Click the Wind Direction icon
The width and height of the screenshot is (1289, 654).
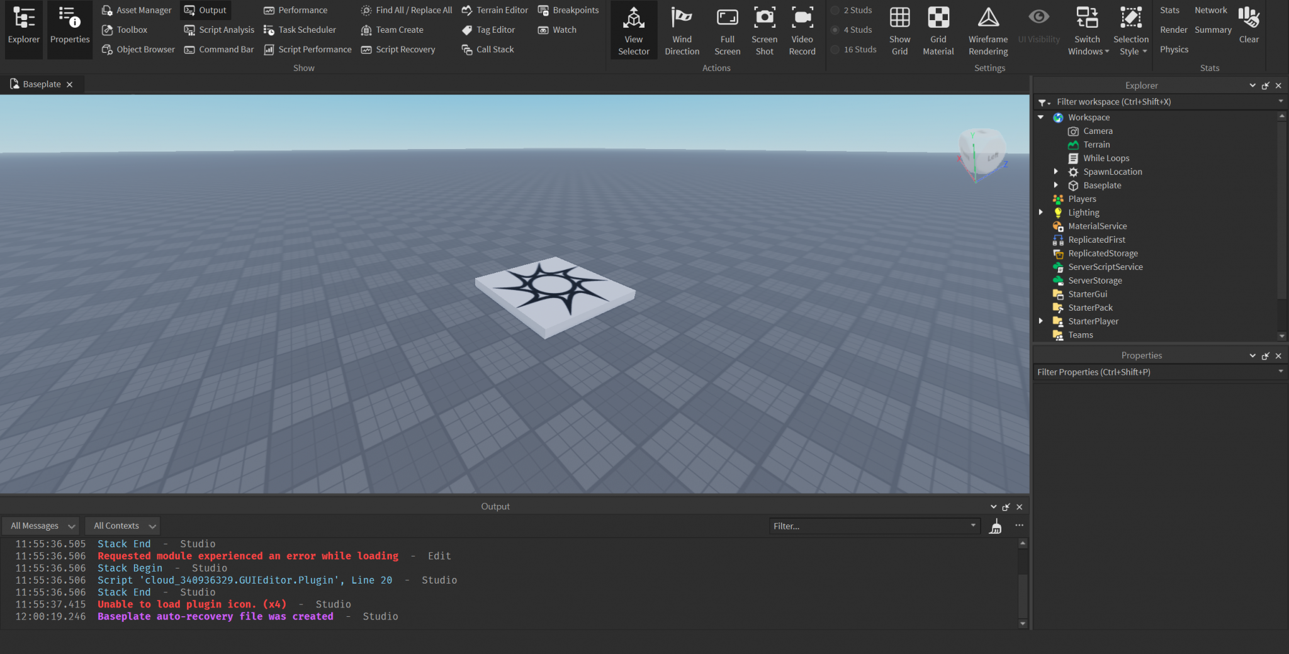(x=682, y=30)
